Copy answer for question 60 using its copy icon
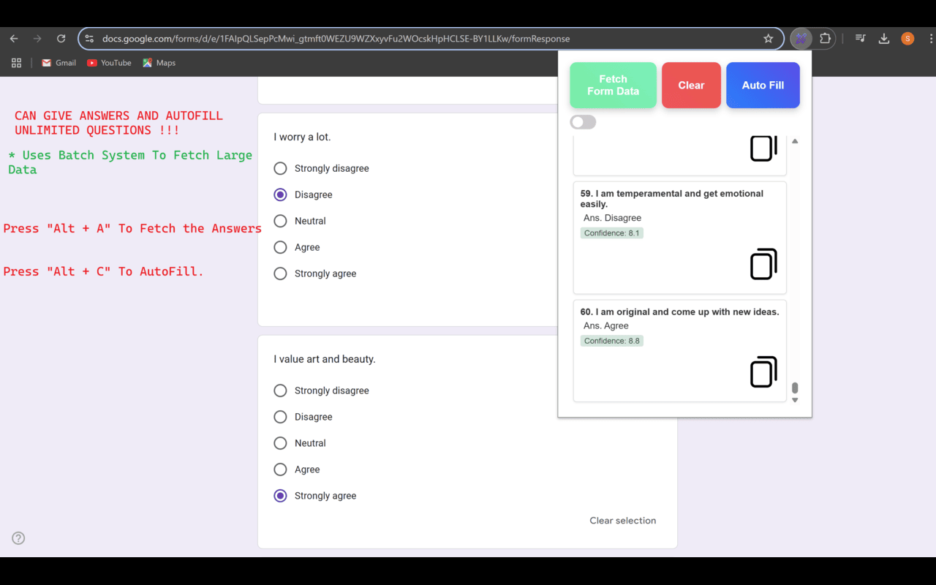Screen dimensions: 936x585 pyautogui.click(x=763, y=372)
